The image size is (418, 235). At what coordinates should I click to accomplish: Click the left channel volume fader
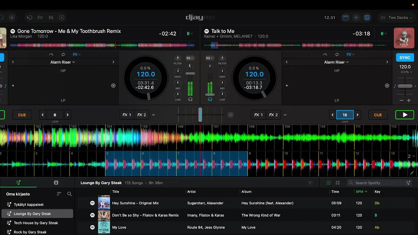click(190, 73)
